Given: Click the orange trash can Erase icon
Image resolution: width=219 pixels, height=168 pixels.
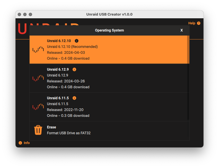Looking at the screenshot, I should pos(38,130).
